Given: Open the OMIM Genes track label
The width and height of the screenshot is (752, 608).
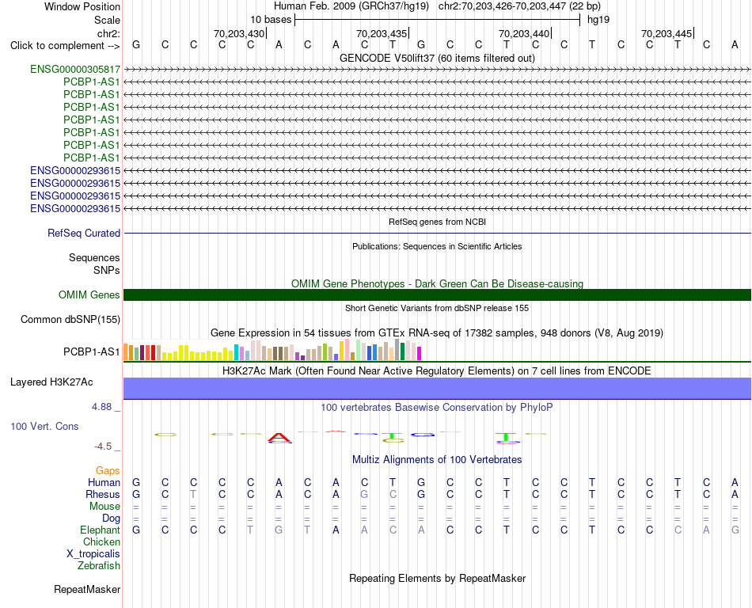Looking at the screenshot, I should (89, 294).
